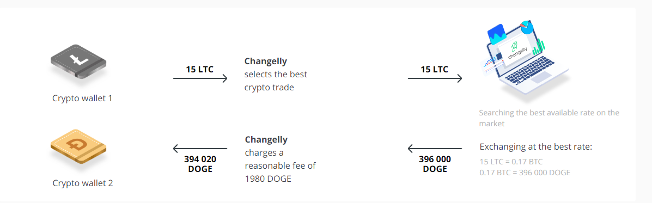Screen dimensions: 652x203
Task: Click the left arrow above 396 000 DOGE
Action: pyautogui.click(x=435, y=149)
